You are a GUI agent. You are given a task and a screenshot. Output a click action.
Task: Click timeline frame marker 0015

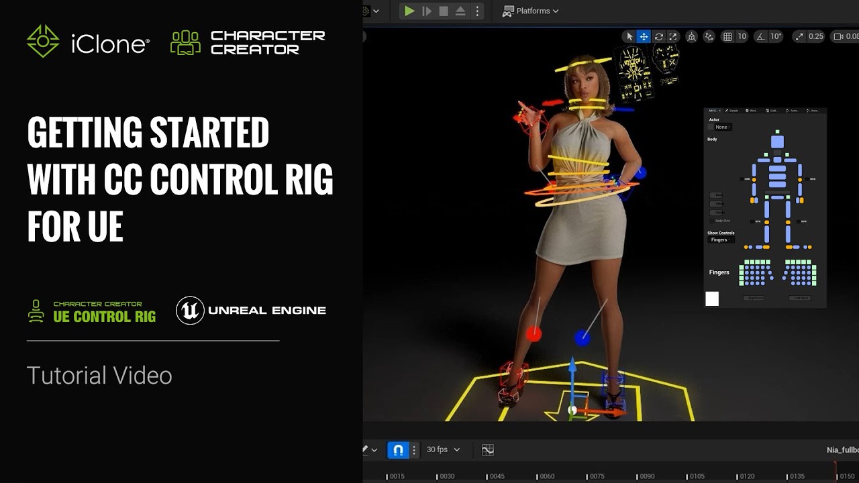pos(396,476)
